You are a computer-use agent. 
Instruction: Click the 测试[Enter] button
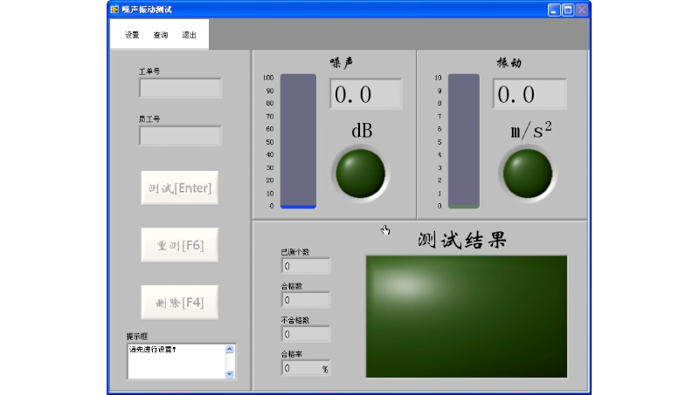(180, 187)
